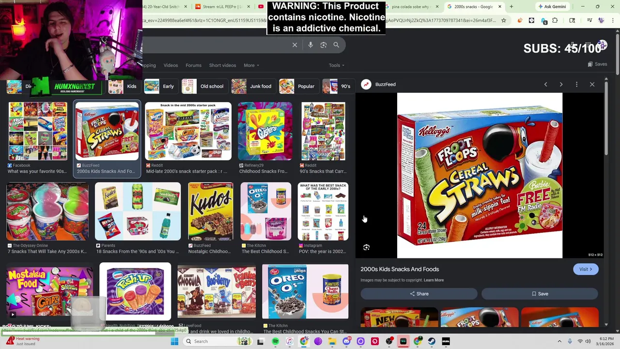Open Steam from the taskbar
Screen dimensions: 620x349
coord(432,341)
